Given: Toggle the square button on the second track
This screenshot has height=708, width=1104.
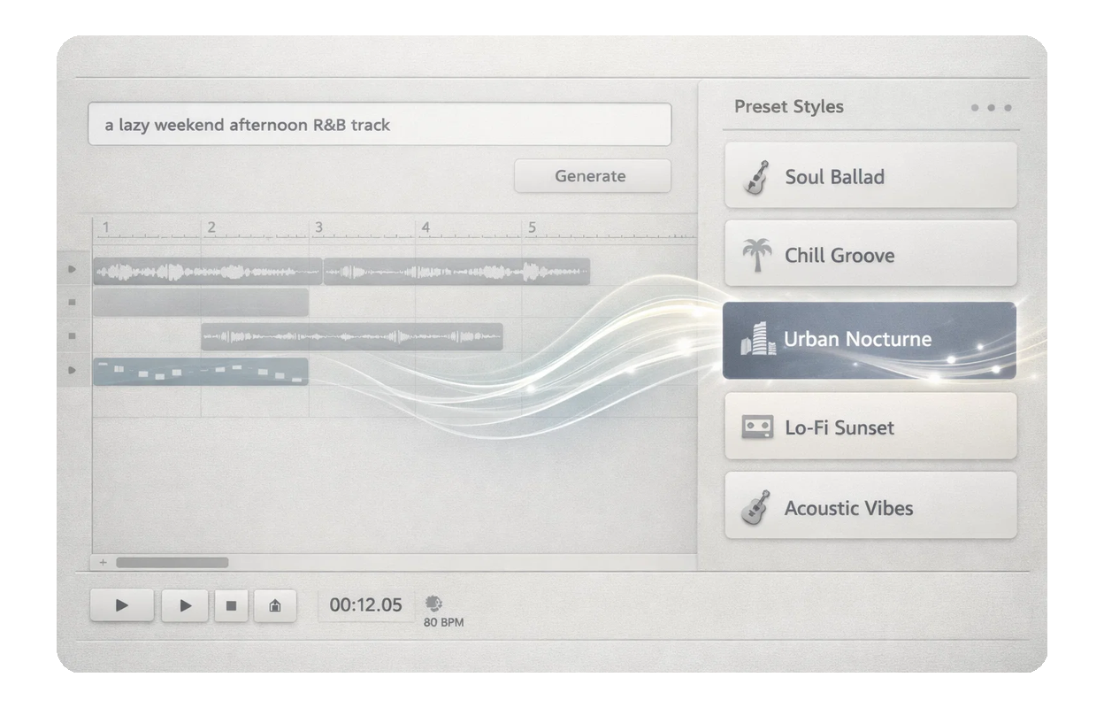Looking at the screenshot, I should [x=72, y=303].
